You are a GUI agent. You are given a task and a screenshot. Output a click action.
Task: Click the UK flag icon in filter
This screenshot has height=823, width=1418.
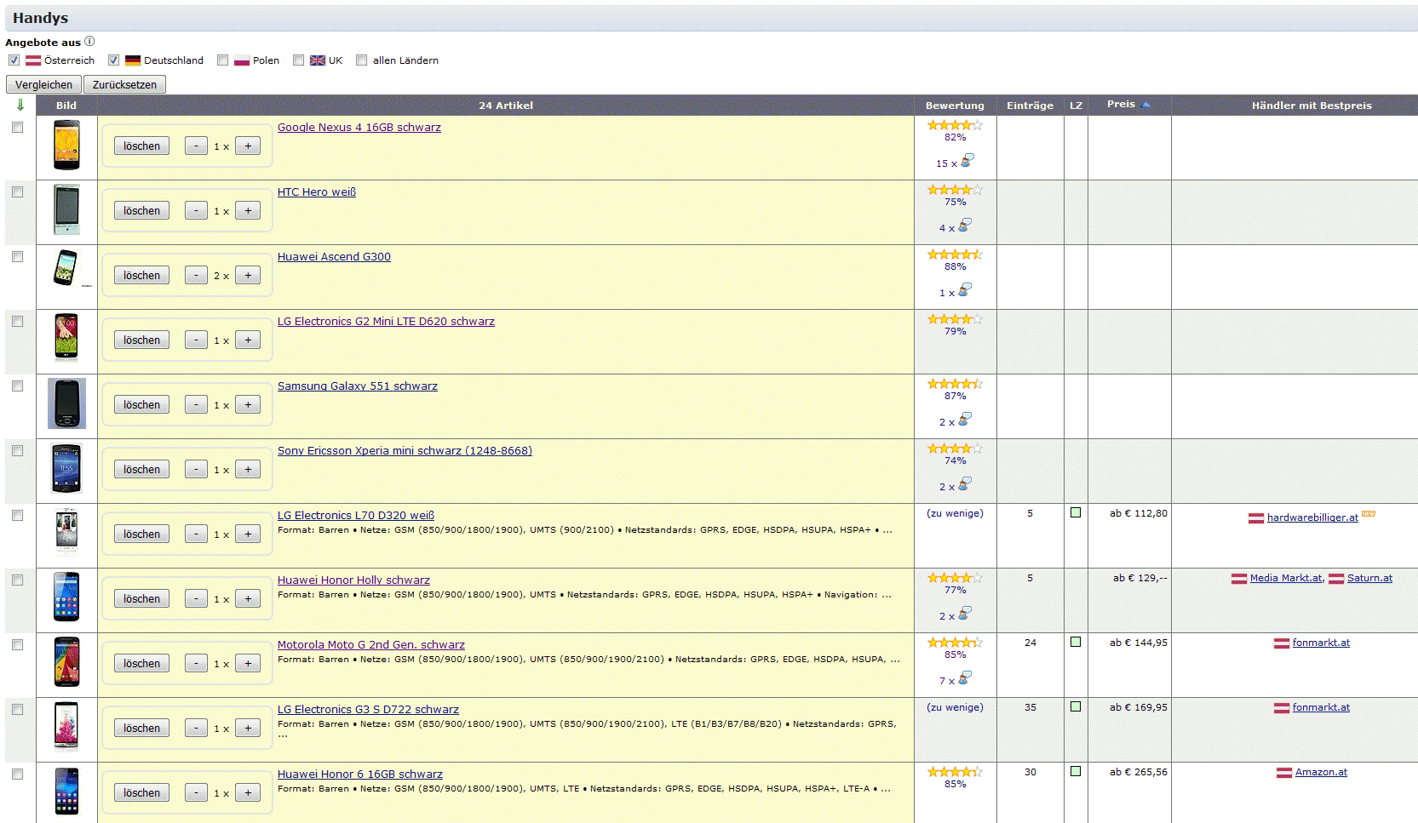318,60
